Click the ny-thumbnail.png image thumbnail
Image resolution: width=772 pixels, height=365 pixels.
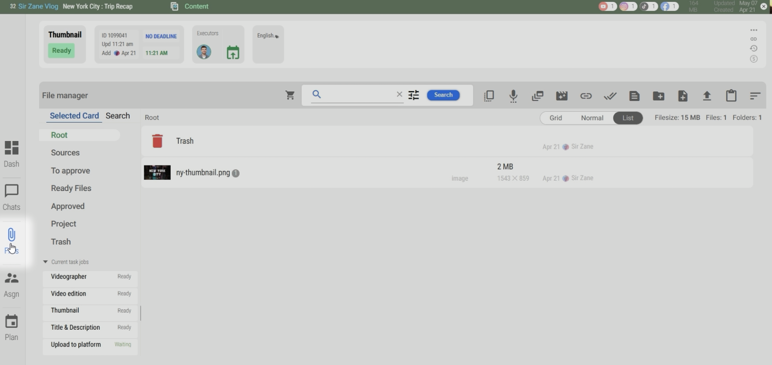tap(157, 173)
